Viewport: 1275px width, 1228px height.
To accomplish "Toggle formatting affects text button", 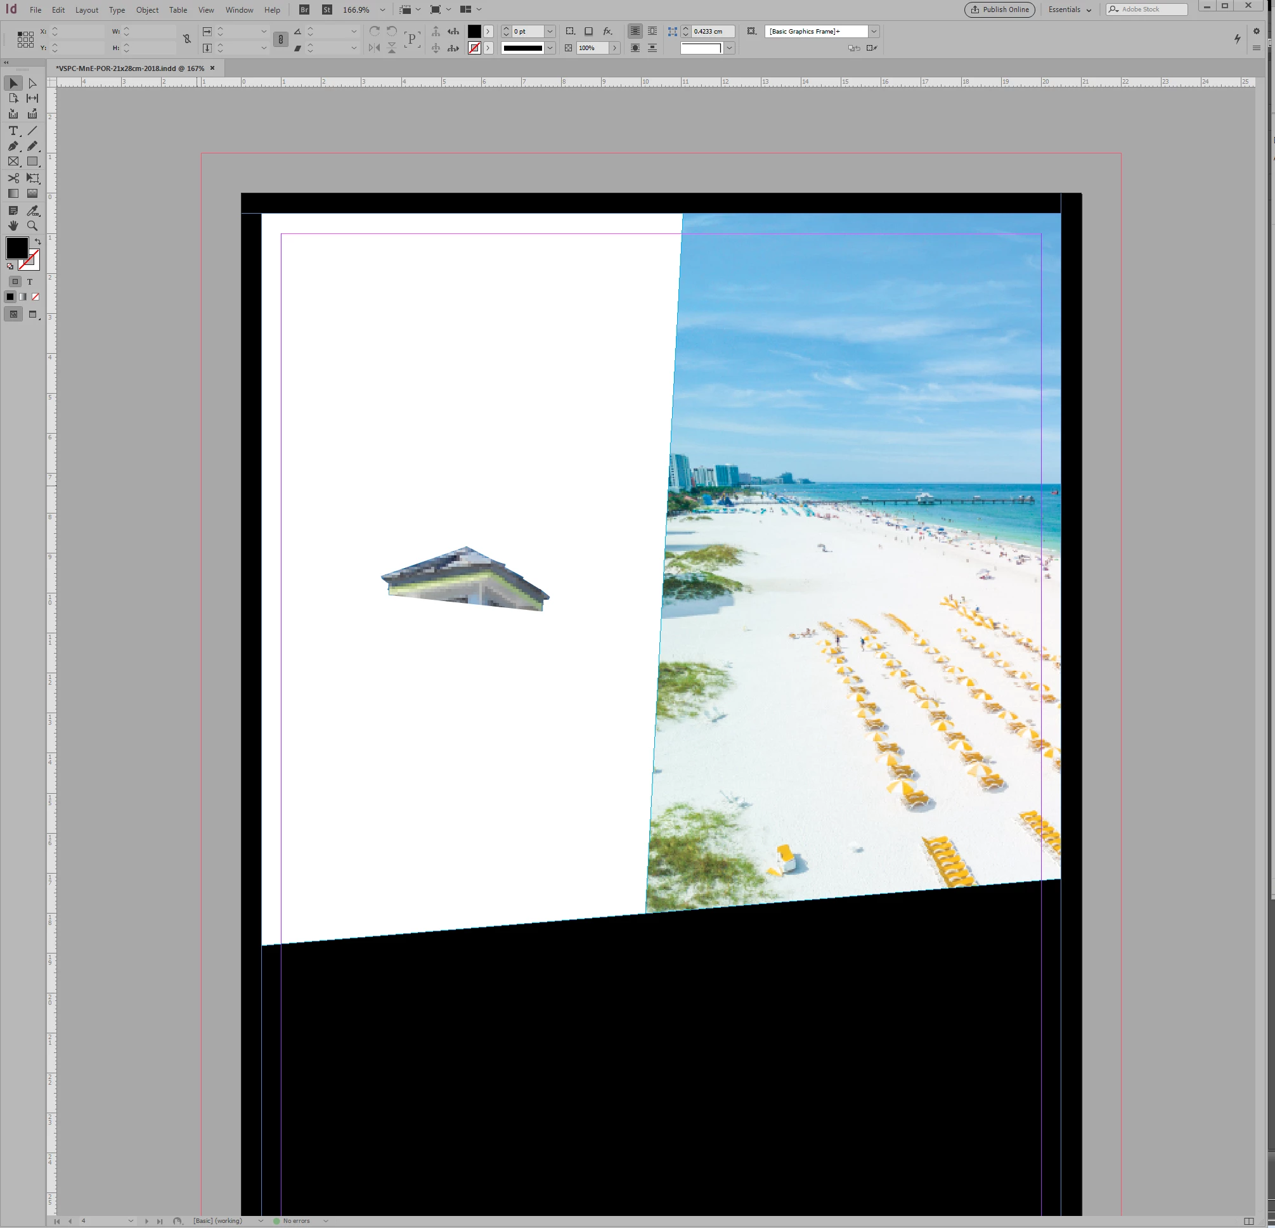I will coord(30,281).
